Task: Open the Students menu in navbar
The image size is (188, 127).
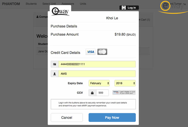Action: pyautogui.click(x=31, y=4)
